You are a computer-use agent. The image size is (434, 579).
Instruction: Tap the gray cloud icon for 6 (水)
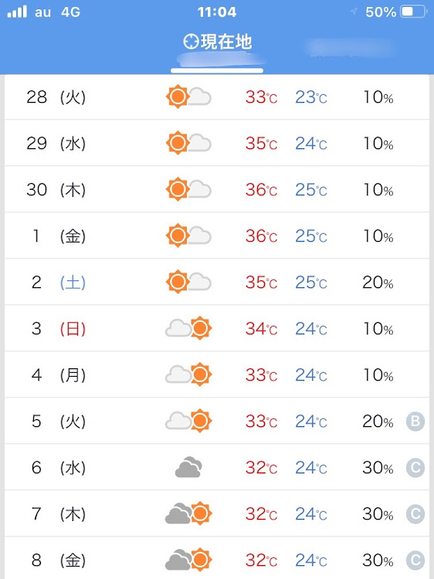tap(188, 467)
